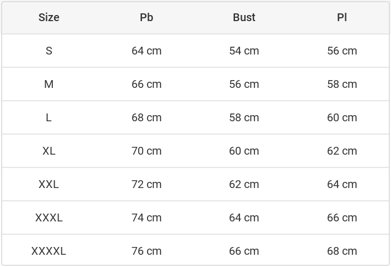Viewport: 391px width, 267px height.
Task: Click the 64 cm Pb value for S
Action: coord(146,51)
